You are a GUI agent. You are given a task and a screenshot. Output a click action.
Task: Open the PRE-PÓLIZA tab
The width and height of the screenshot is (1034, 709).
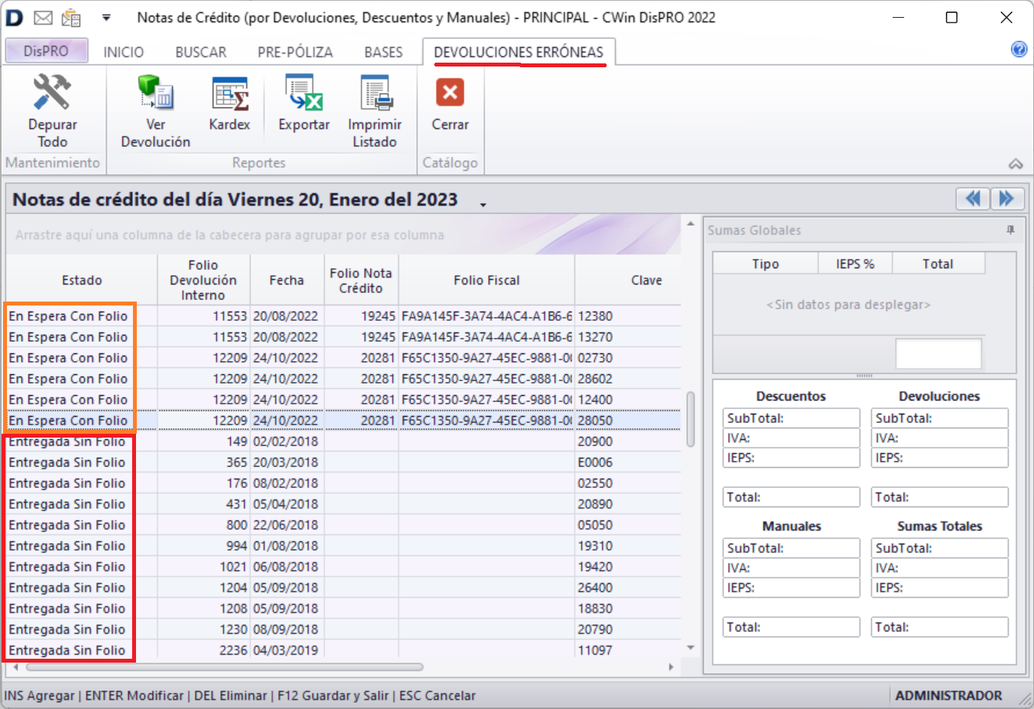pyautogui.click(x=295, y=52)
